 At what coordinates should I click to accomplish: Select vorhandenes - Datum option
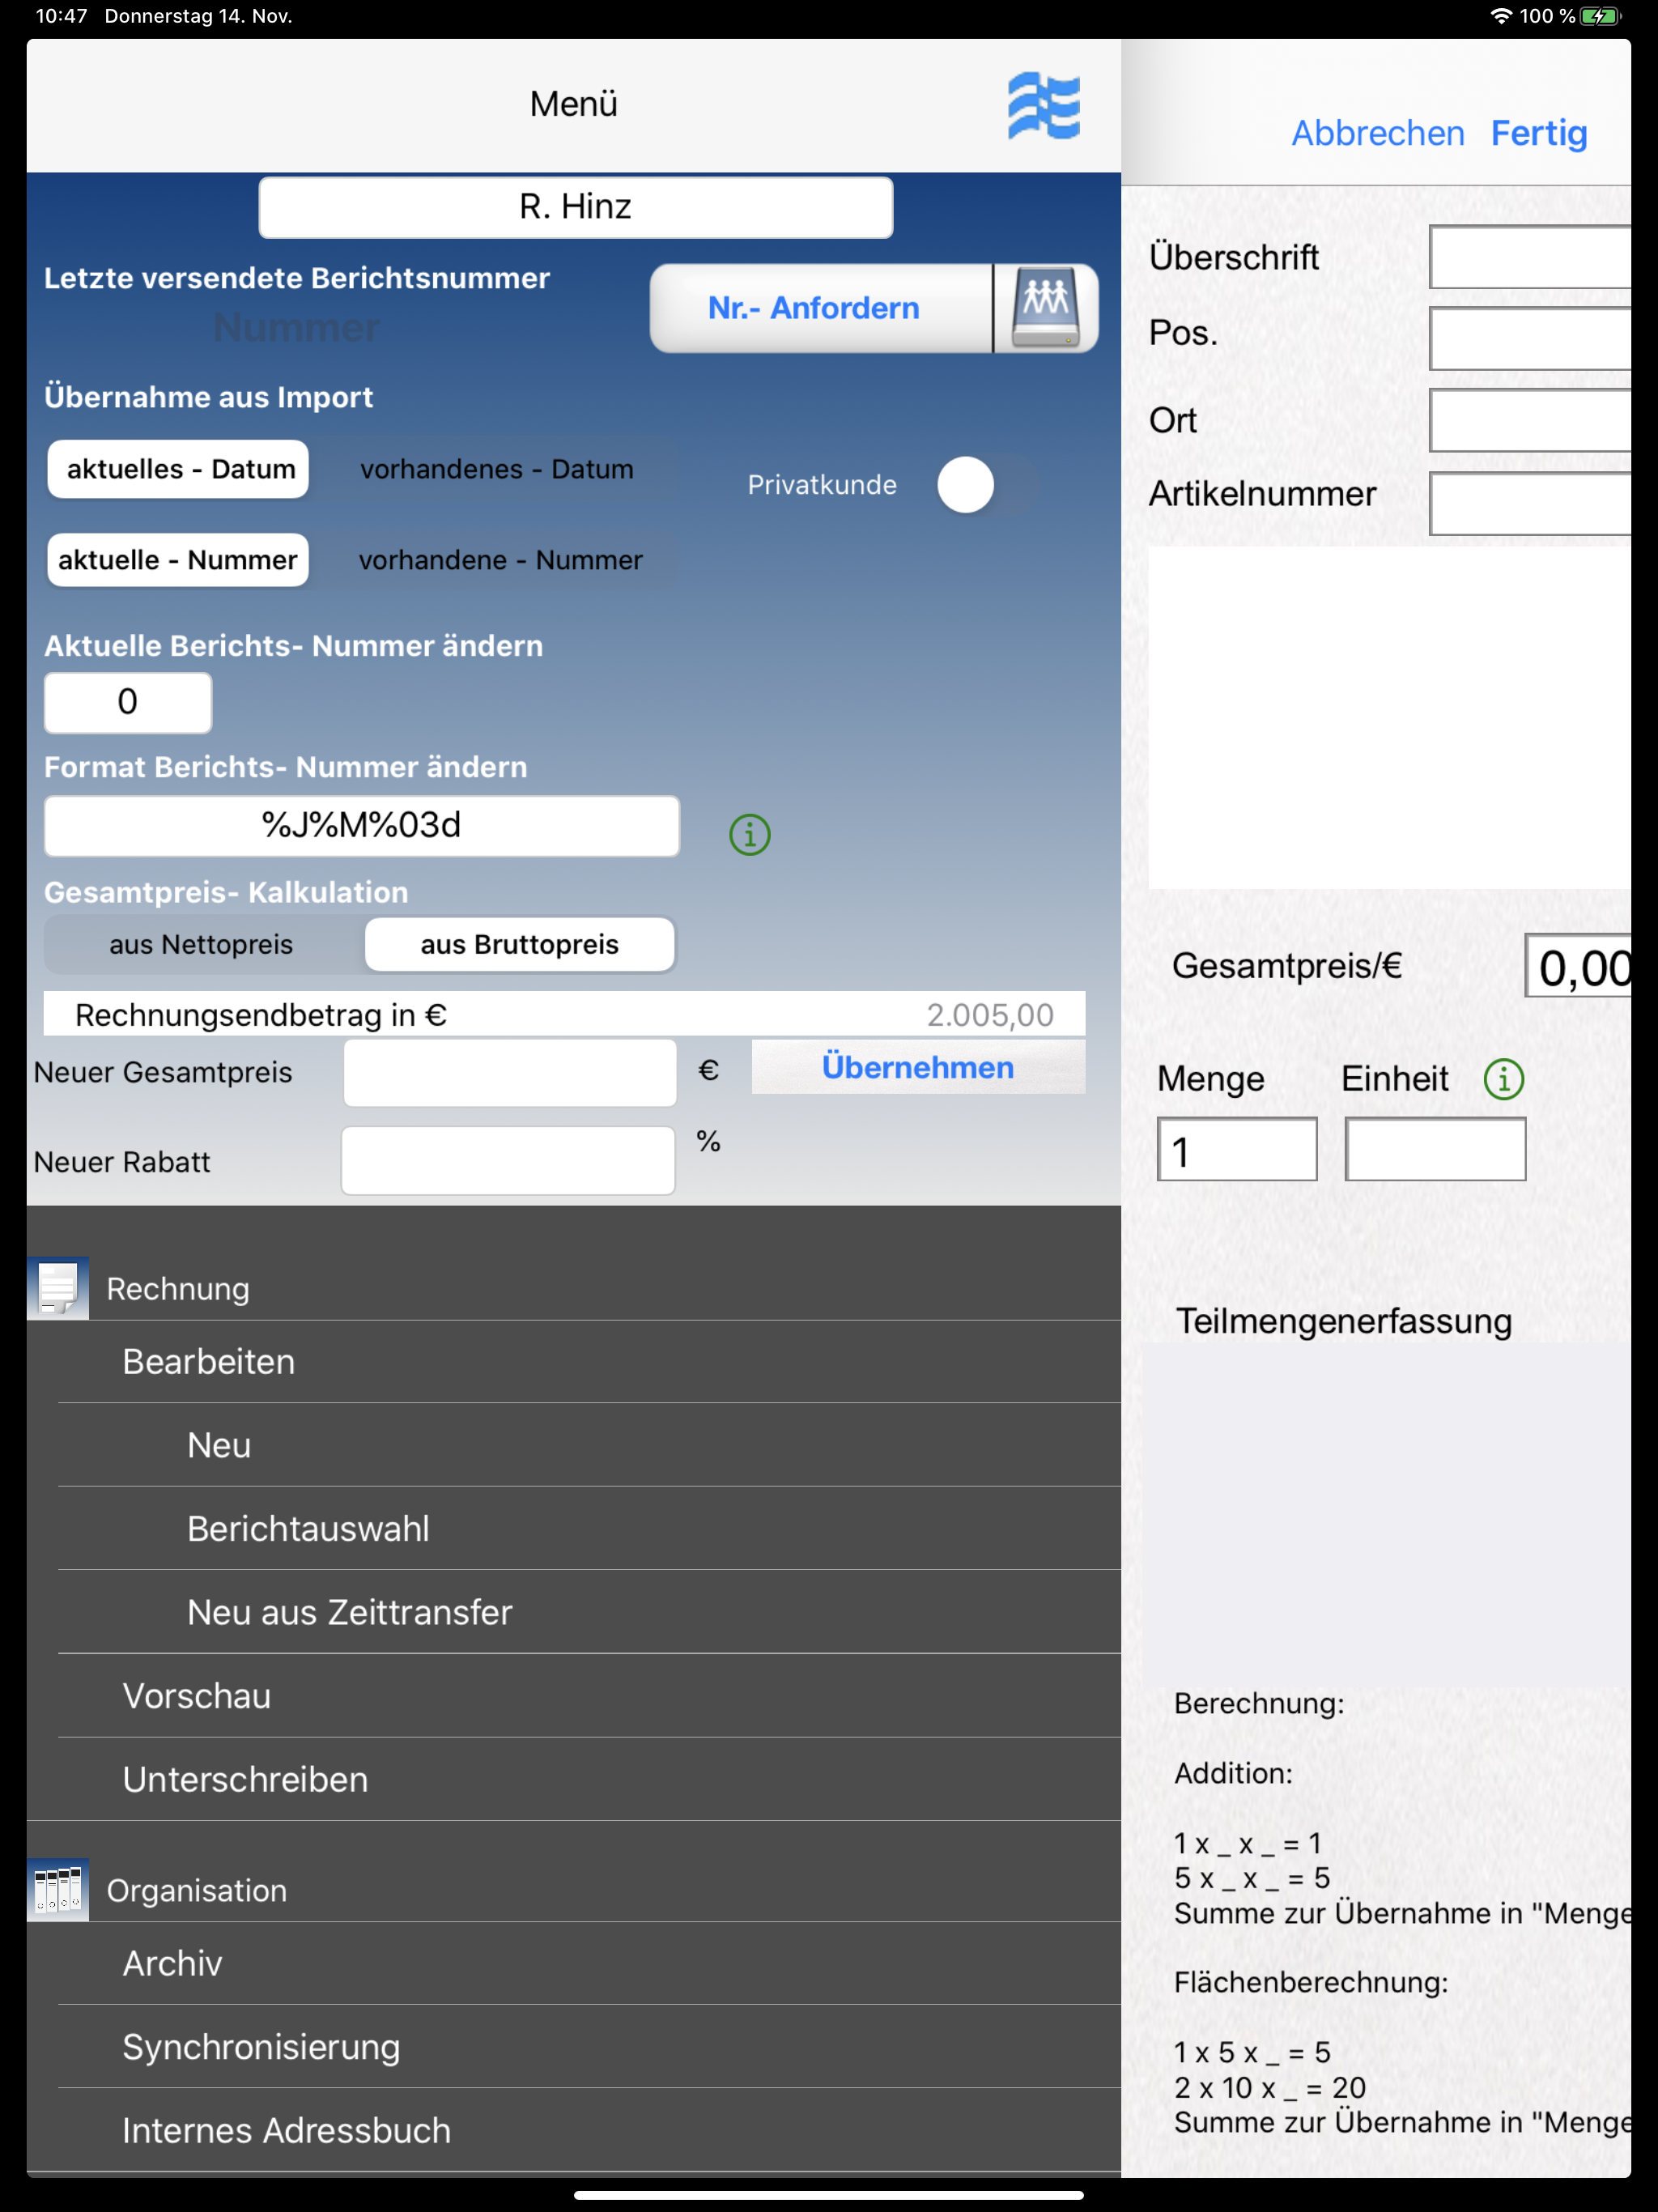point(497,469)
